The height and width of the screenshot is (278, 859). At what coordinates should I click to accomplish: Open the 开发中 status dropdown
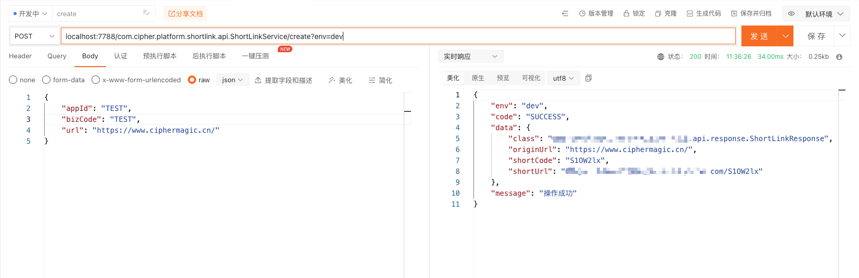(30, 14)
